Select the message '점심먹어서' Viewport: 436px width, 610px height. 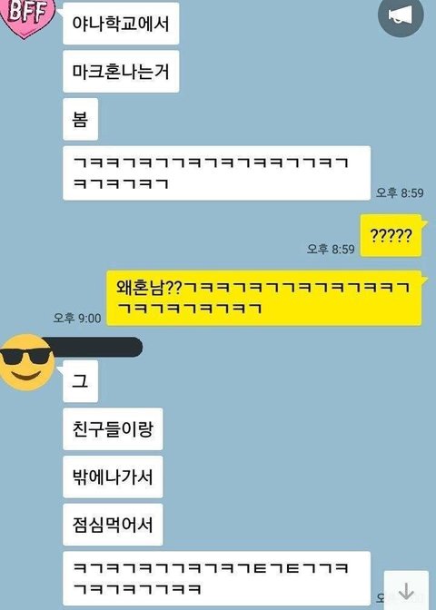tap(113, 525)
